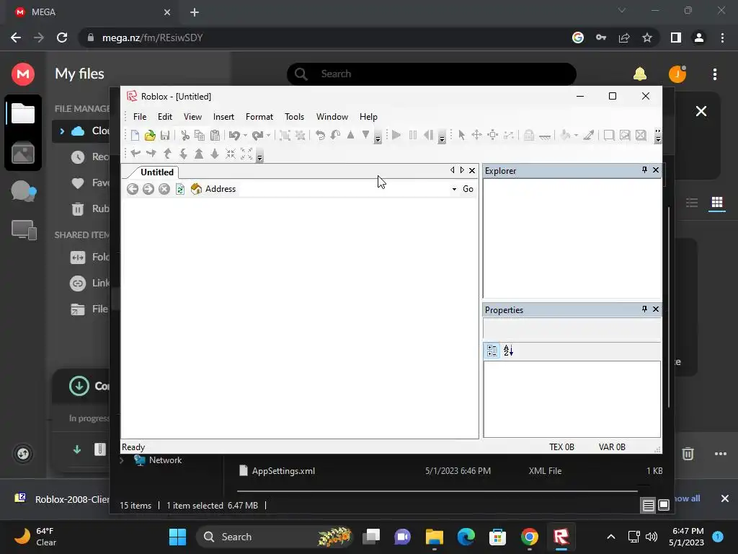Click the Ungroup selection icon
Screen dimensions: 738x554
301,136
